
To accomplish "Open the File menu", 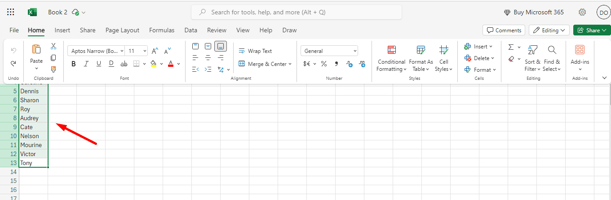I will [x=14, y=30].
